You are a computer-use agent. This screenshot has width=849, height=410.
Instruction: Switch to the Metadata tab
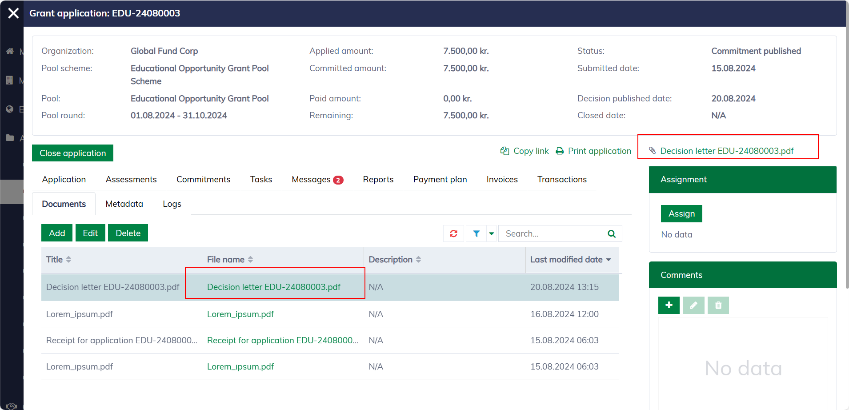124,204
